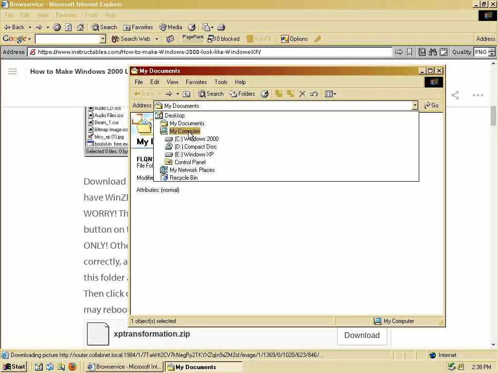Select (D:) Compact Disc drive
This screenshot has width=498, height=373.
(196, 147)
